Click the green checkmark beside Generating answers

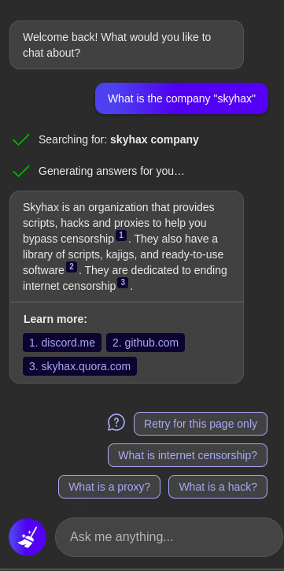[x=21, y=171]
